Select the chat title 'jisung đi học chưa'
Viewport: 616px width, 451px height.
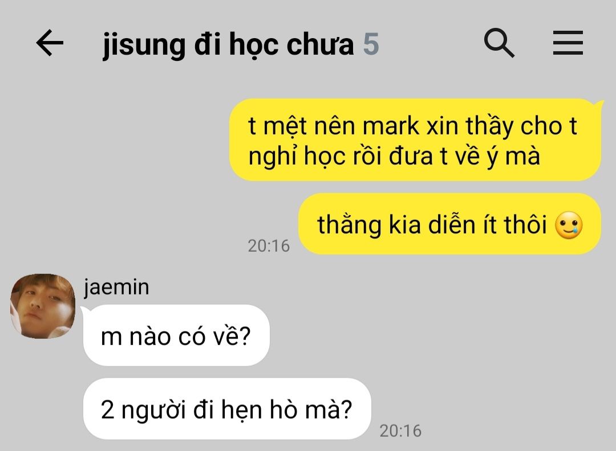[x=228, y=44]
